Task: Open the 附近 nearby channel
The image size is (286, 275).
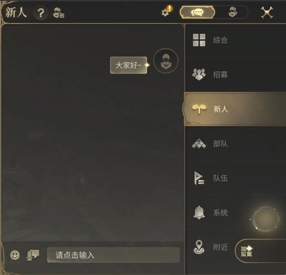Action: [210, 247]
